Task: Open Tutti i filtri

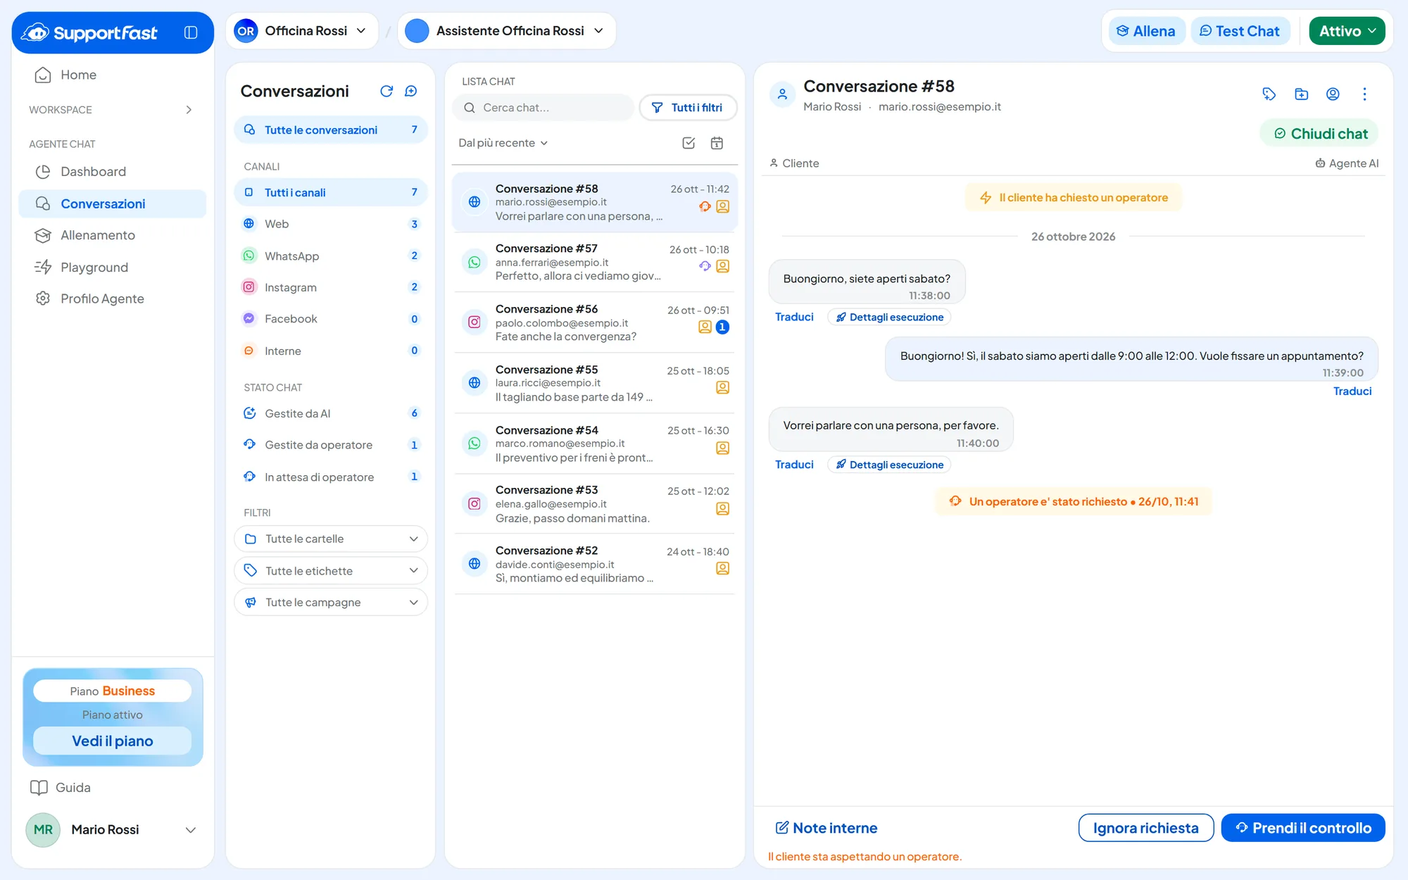Action: click(x=688, y=108)
